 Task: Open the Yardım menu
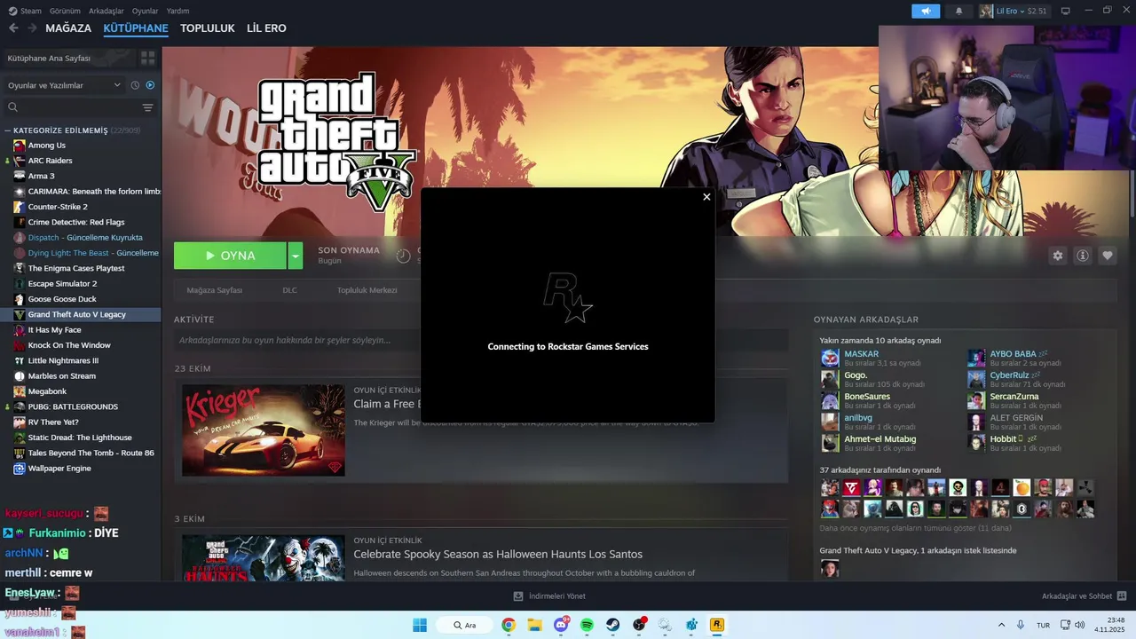177,11
